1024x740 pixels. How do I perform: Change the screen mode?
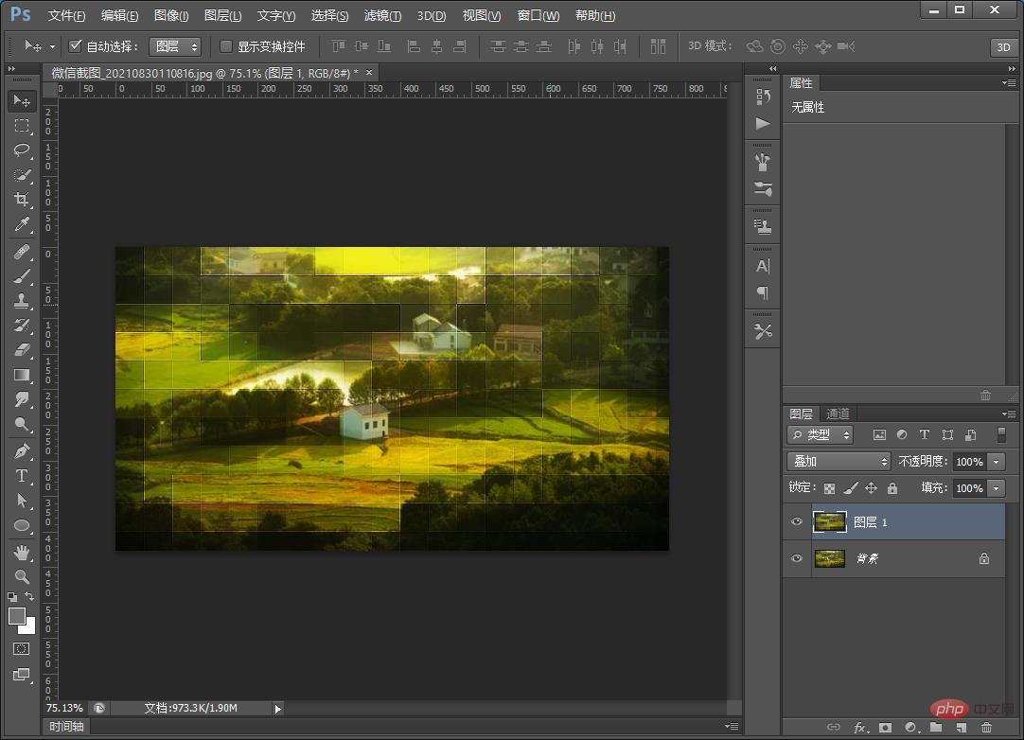pyautogui.click(x=22, y=675)
